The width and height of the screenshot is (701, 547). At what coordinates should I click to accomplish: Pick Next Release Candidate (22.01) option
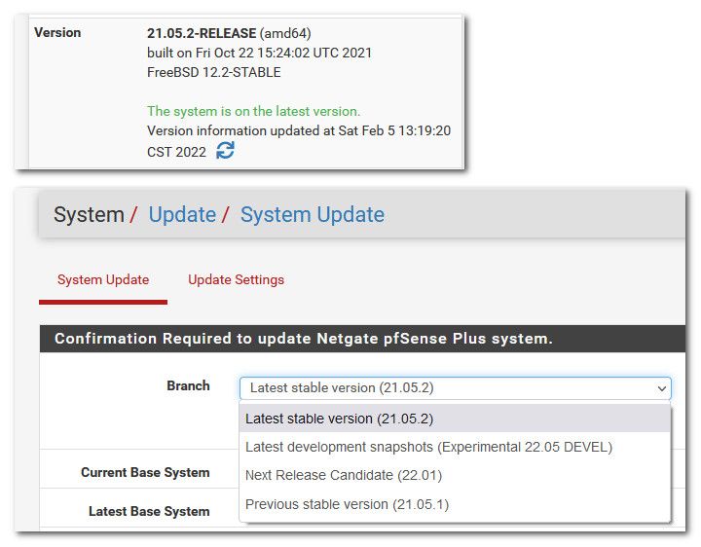pyautogui.click(x=455, y=475)
